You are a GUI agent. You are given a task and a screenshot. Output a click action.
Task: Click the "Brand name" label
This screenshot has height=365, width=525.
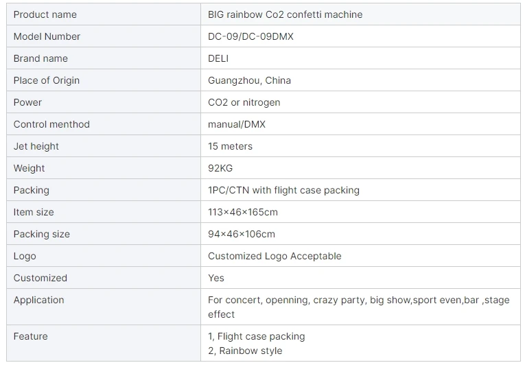[40, 58]
